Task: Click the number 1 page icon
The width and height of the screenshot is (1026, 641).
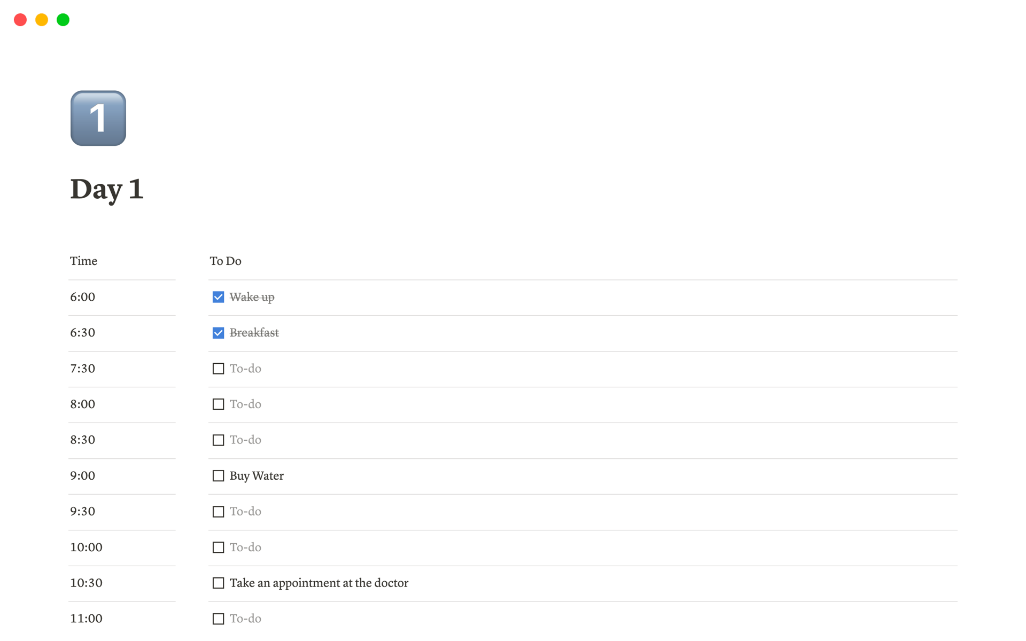Action: pyautogui.click(x=98, y=118)
